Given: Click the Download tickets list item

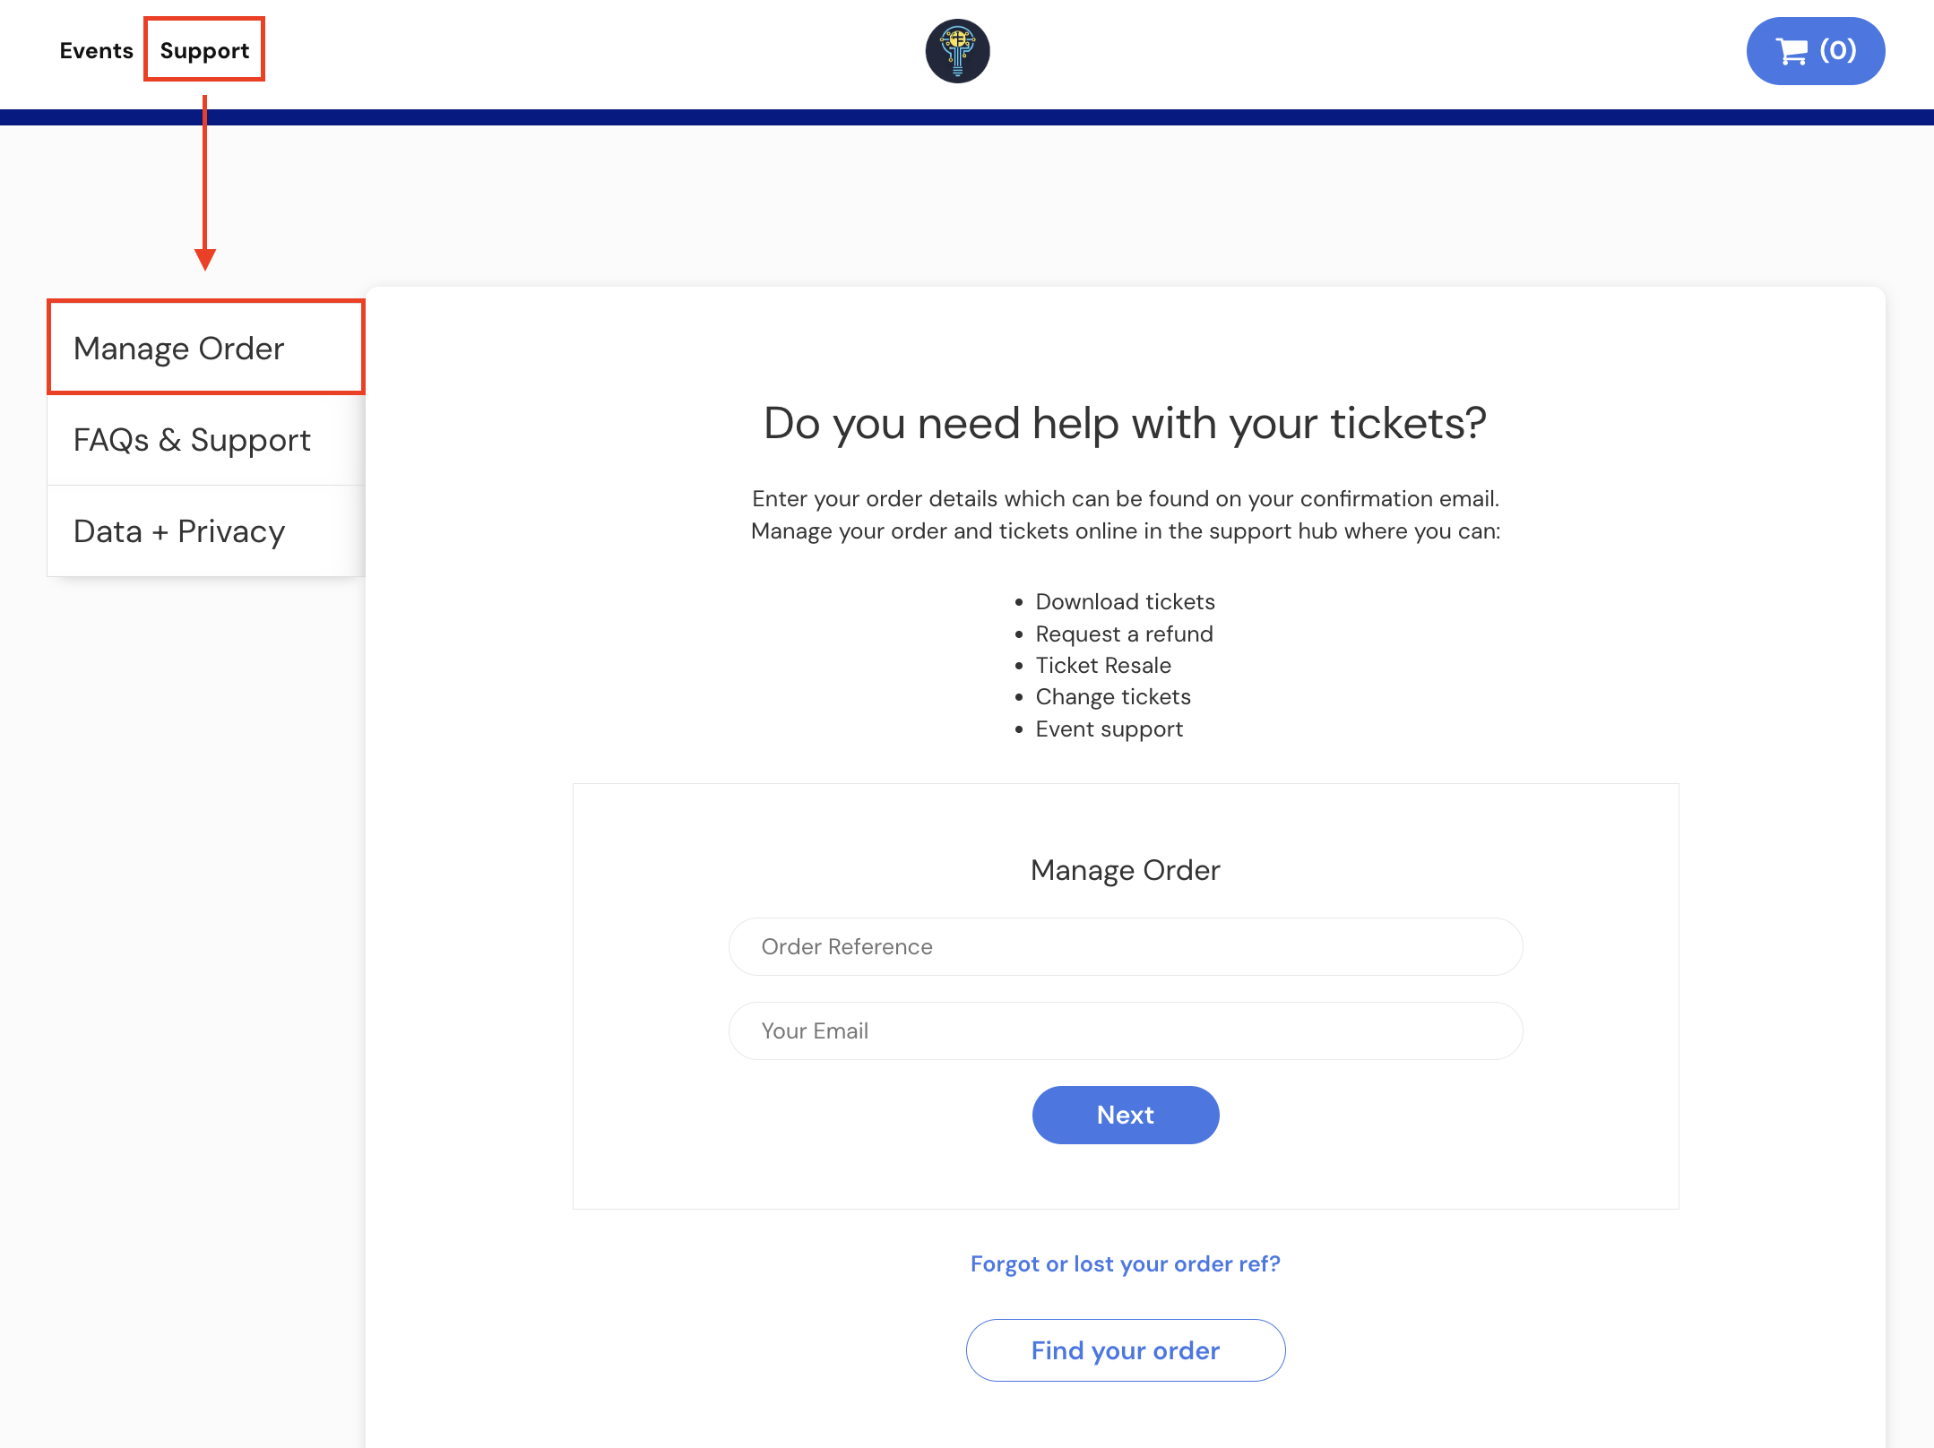Looking at the screenshot, I should click(x=1126, y=601).
